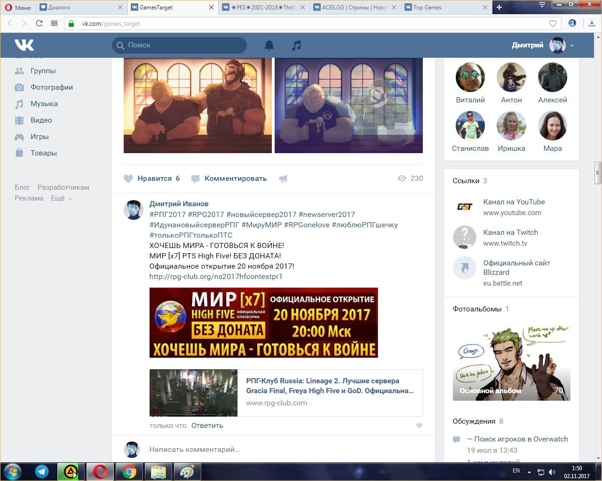Reload the page with refresh icon

(x=39, y=23)
